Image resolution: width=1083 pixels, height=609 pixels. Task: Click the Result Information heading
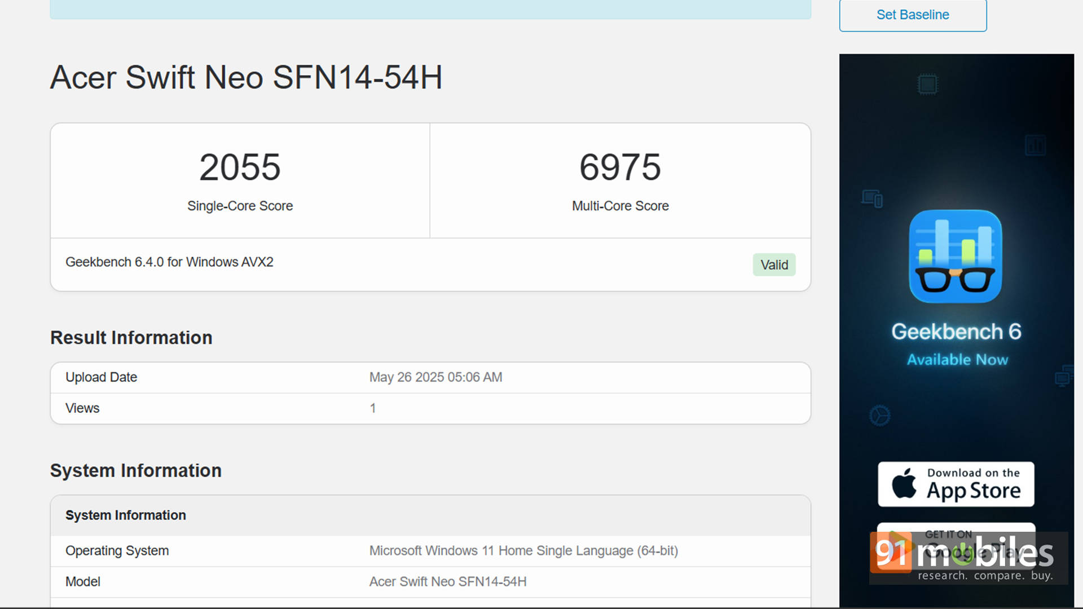coord(131,337)
